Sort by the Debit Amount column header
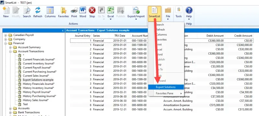This screenshot has width=259, height=116. pyautogui.click(x=215, y=36)
